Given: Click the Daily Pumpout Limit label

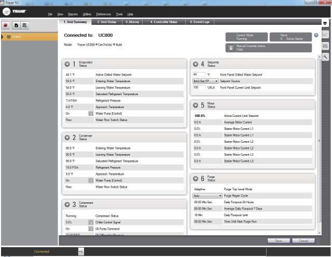Looking at the screenshot, I should click(x=236, y=215).
